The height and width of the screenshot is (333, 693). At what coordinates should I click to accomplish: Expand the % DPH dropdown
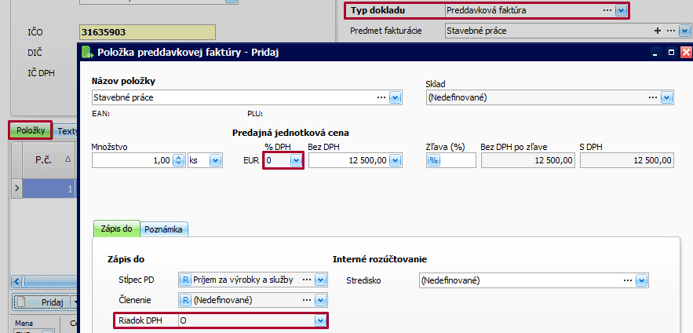[x=295, y=160]
